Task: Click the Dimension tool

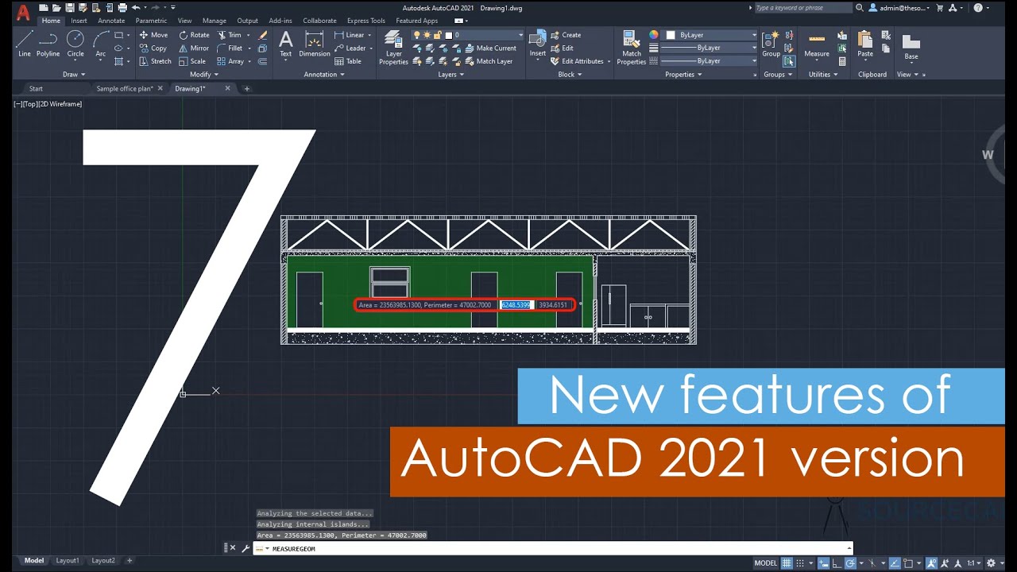Action: (315, 44)
